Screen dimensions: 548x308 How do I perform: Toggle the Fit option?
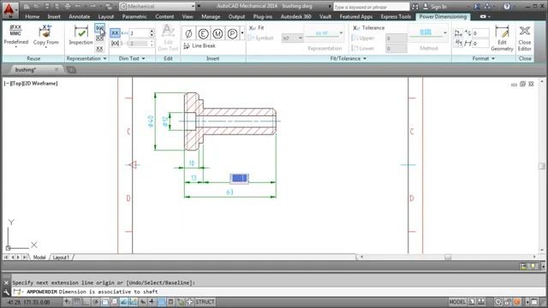(257, 27)
